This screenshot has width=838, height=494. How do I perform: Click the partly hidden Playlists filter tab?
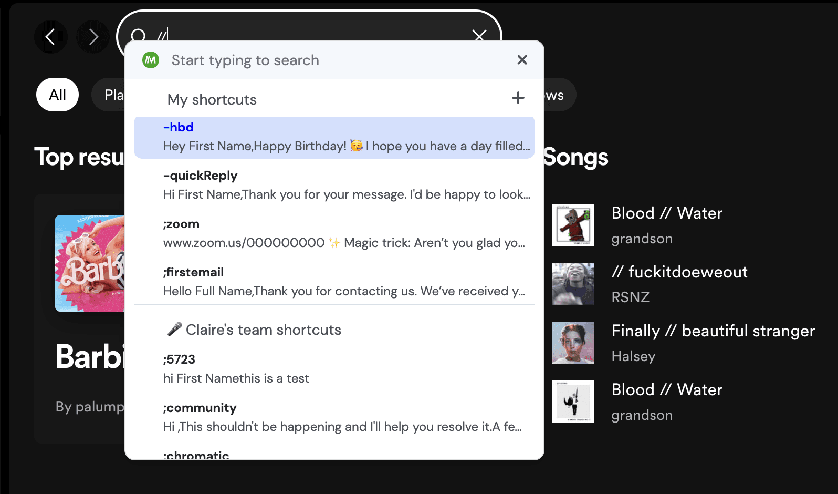pos(108,95)
